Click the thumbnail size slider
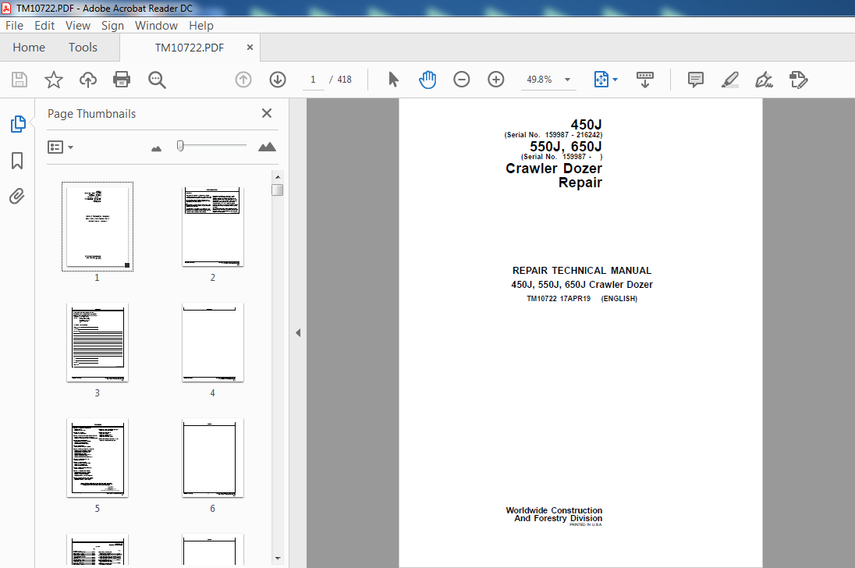Image resolution: width=855 pixels, height=568 pixels. click(x=180, y=146)
